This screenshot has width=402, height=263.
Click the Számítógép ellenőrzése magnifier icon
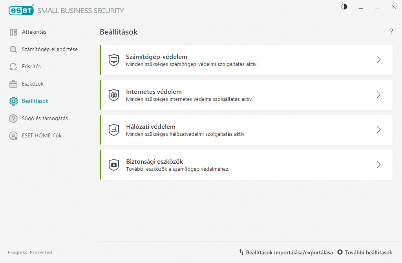tap(13, 49)
